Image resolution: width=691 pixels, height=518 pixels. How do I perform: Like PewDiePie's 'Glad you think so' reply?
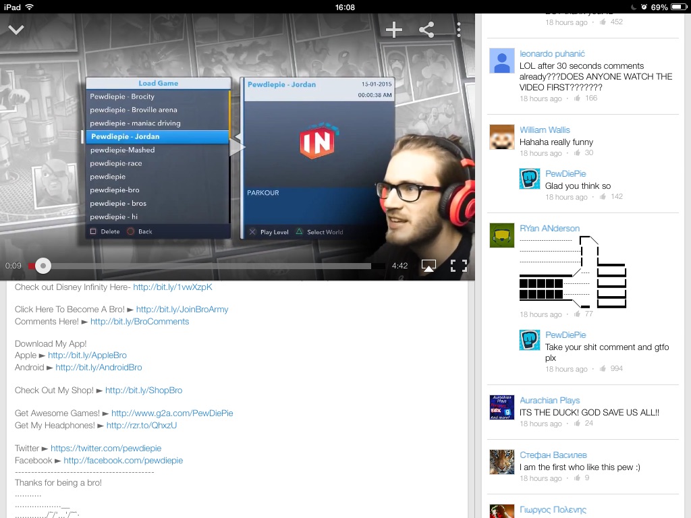[603, 197]
